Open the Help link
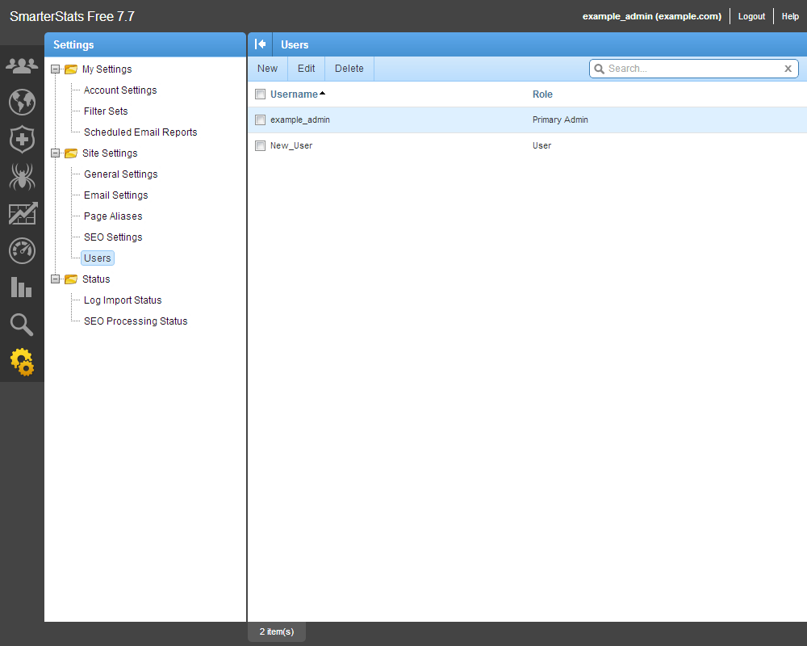The width and height of the screenshot is (807, 646). tap(790, 16)
